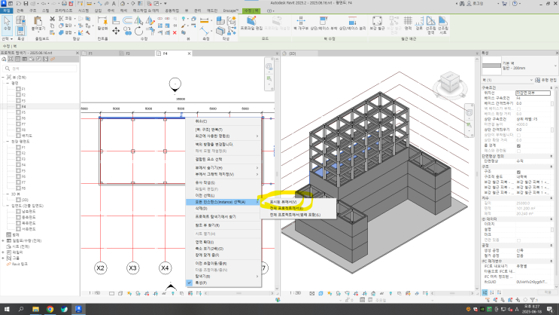Expand the Schedules/Quantities node
Screen dimensions: 559x315
[x=3, y=240]
